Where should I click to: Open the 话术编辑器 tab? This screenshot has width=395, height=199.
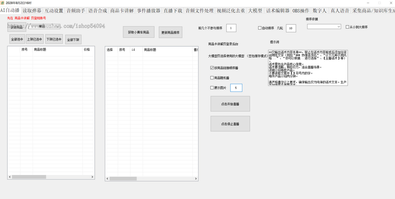278,11
